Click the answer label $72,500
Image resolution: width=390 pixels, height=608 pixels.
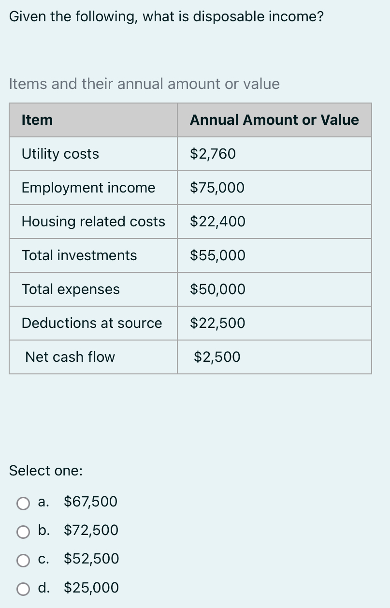click(91, 531)
